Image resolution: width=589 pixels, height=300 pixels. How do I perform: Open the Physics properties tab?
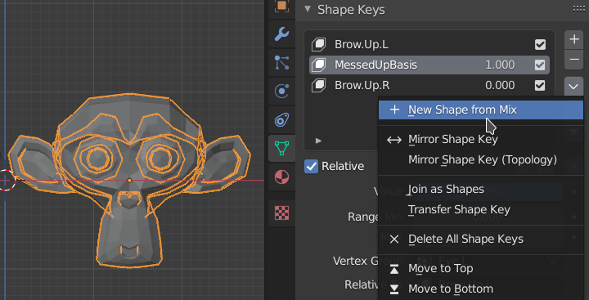click(281, 92)
